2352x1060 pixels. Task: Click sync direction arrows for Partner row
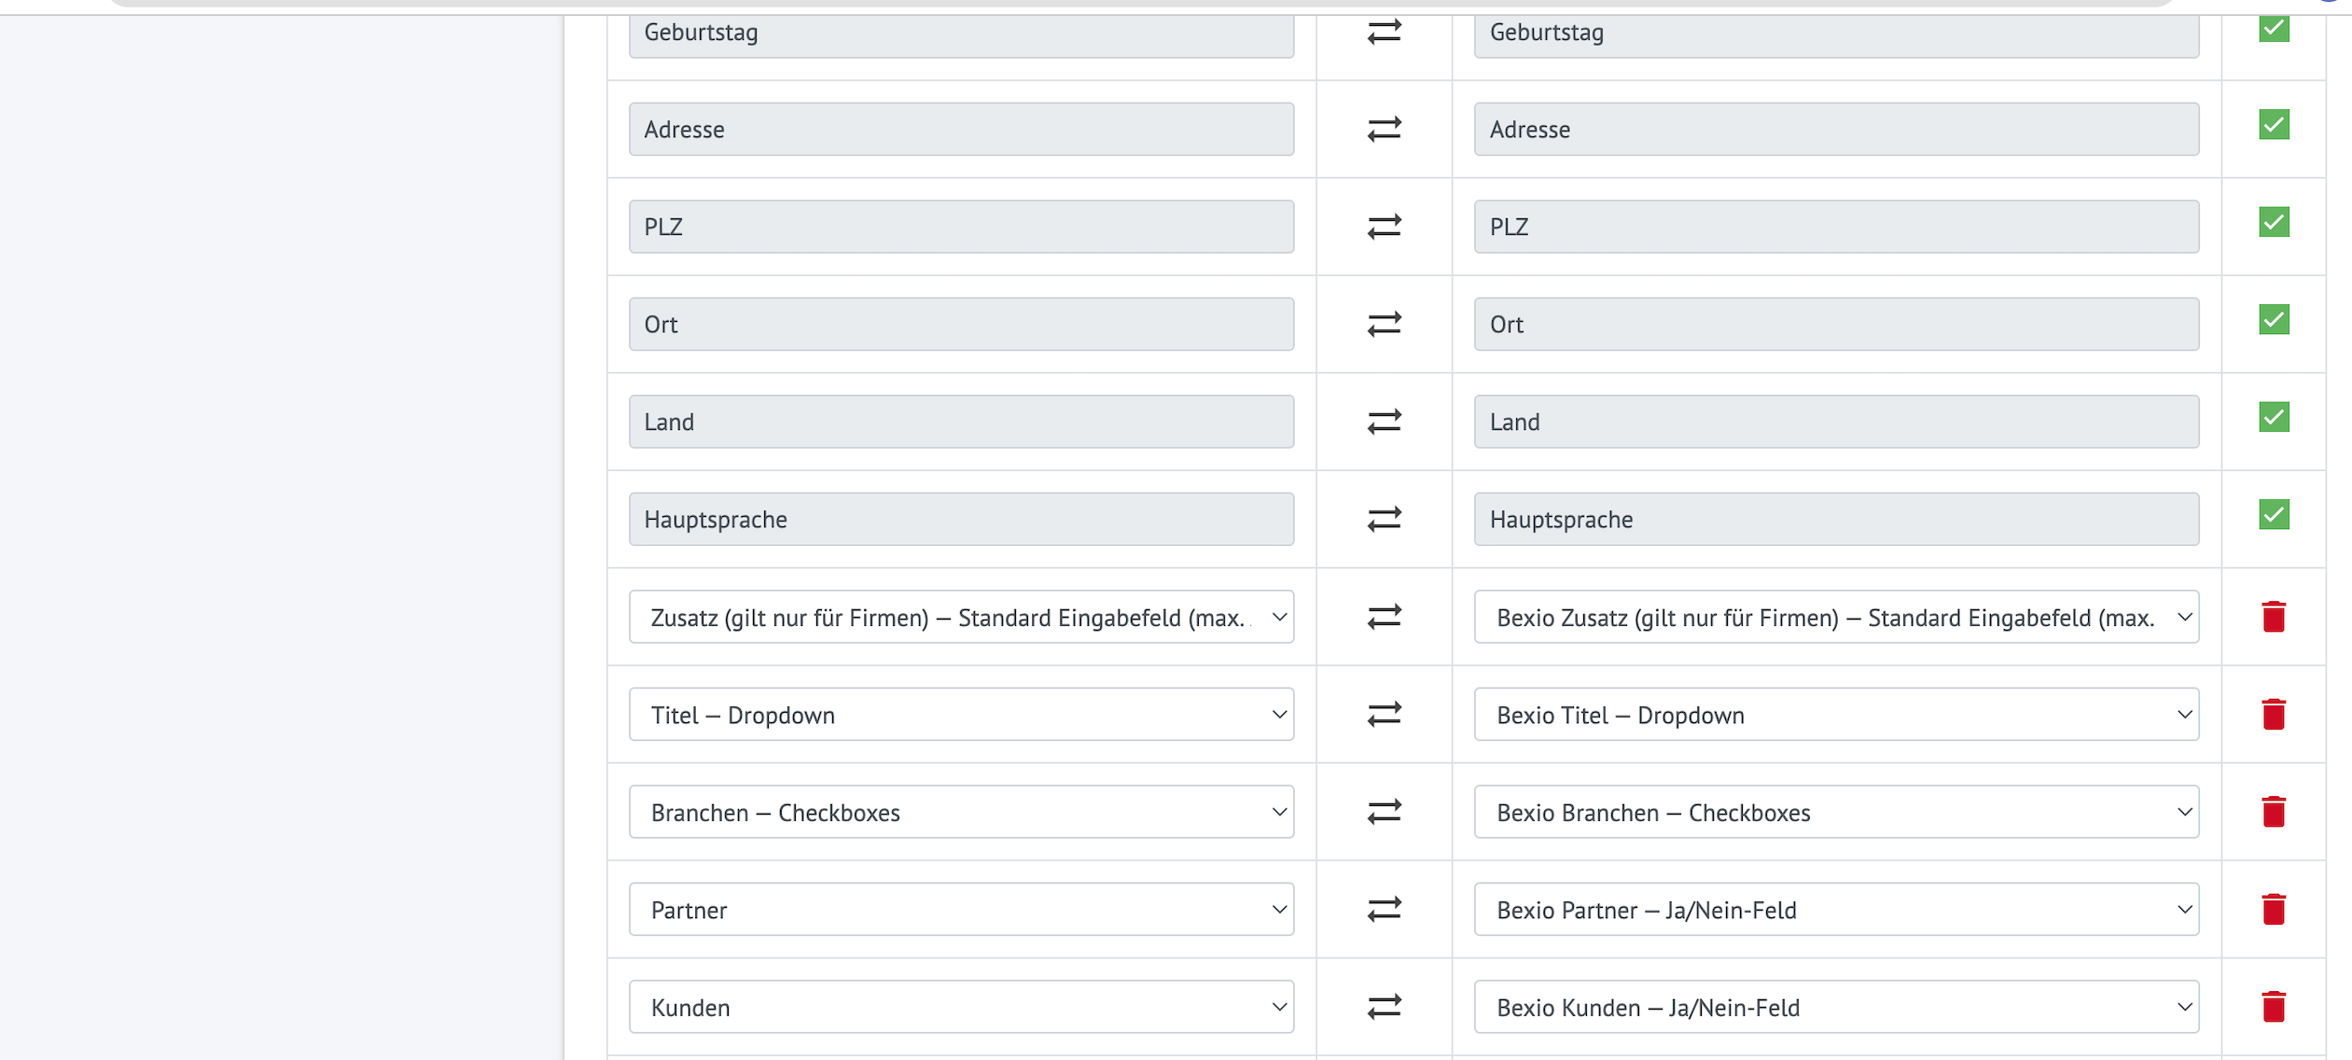(x=1384, y=910)
